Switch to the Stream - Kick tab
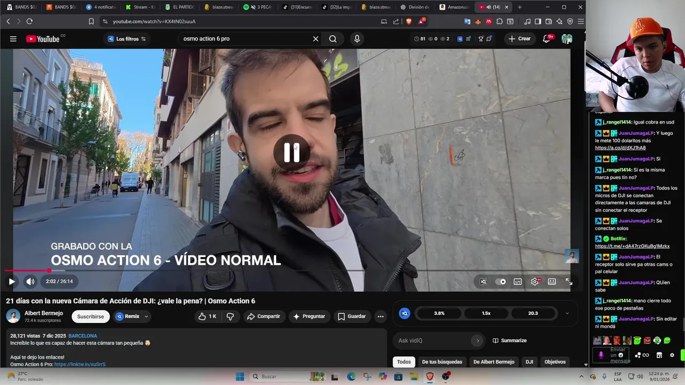This screenshot has width=685, height=385. click(x=140, y=7)
